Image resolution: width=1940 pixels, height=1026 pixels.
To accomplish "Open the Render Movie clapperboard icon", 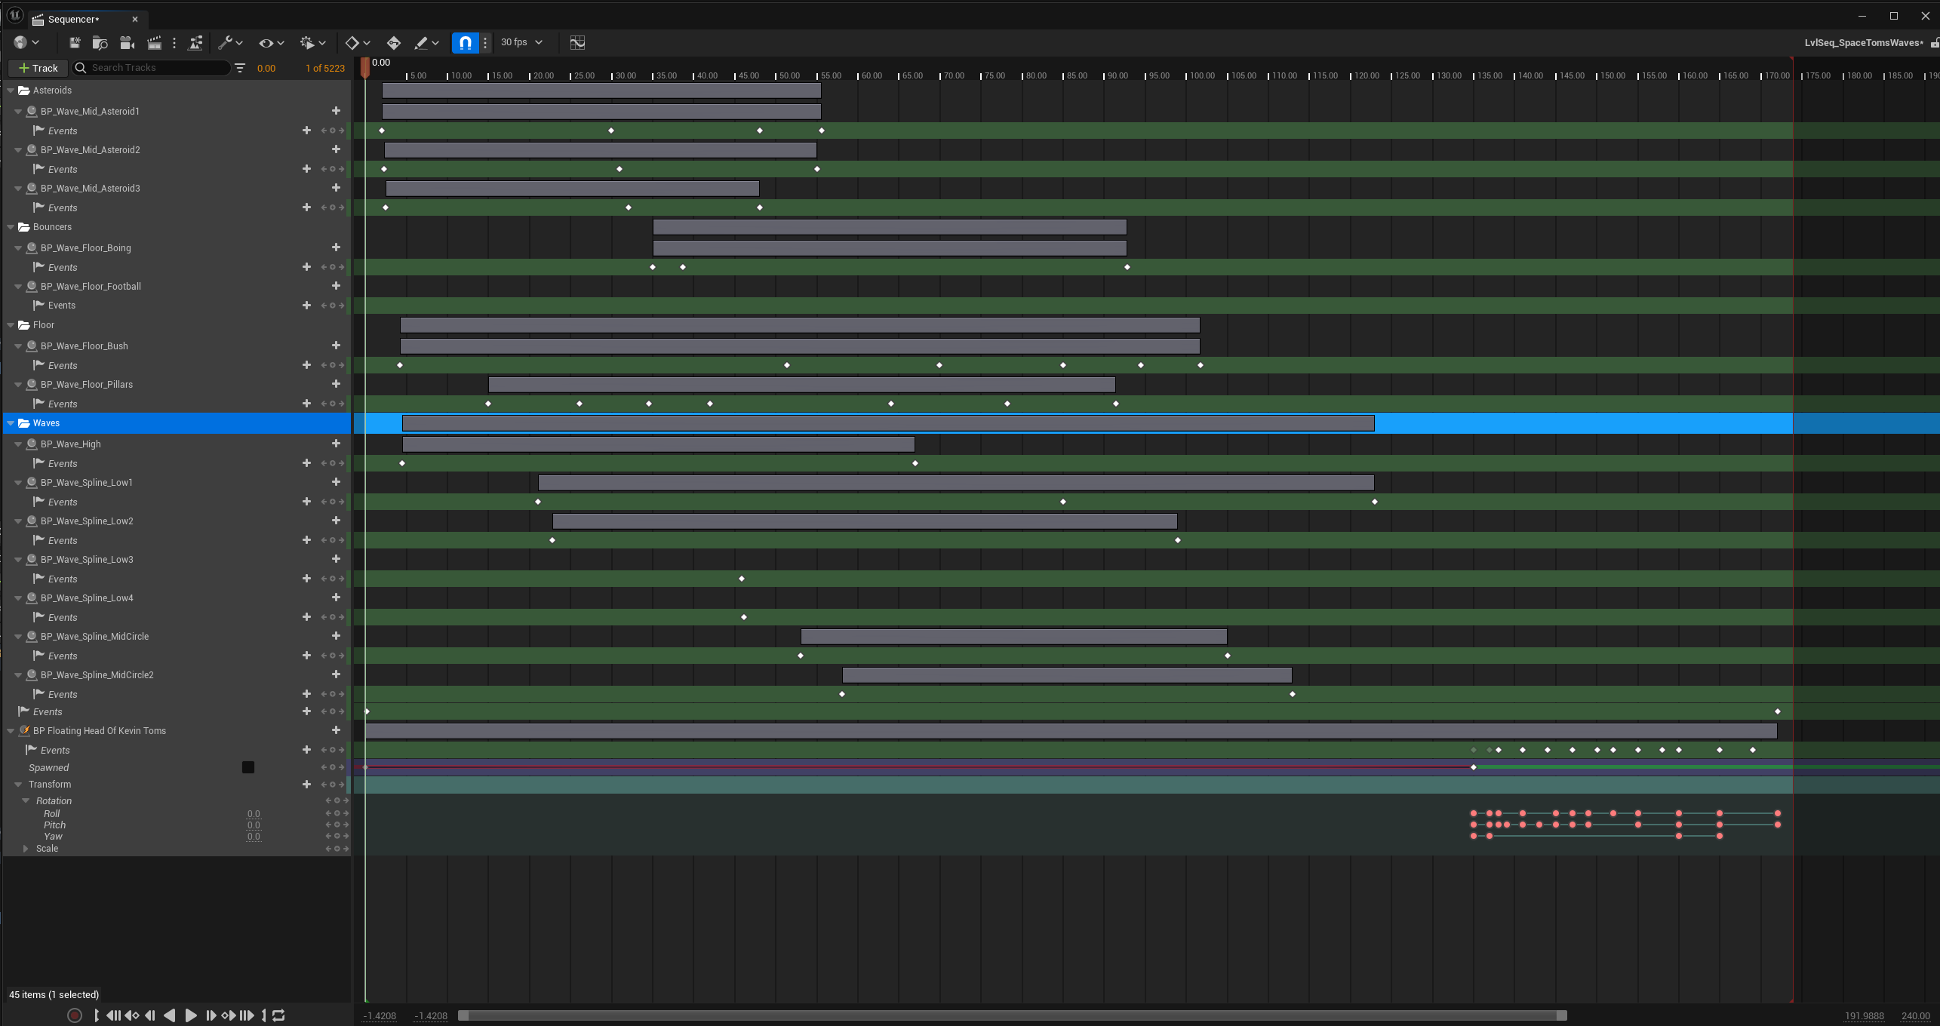I will pyautogui.click(x=154, y=43).
